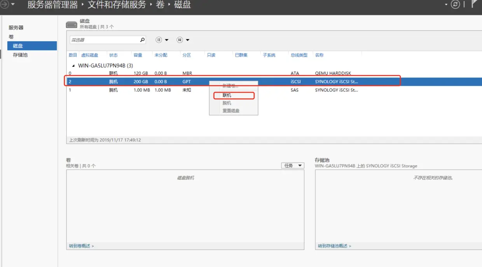Click the disk drive icon beside 磁盘 heading
The width and height of the screenshot is (482, 267).
click(72, 25)
